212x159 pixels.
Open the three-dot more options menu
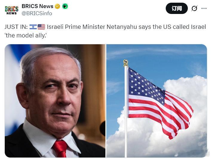click(x=204, y=8)
